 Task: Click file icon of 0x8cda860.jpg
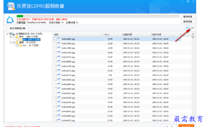coord(59,39)
